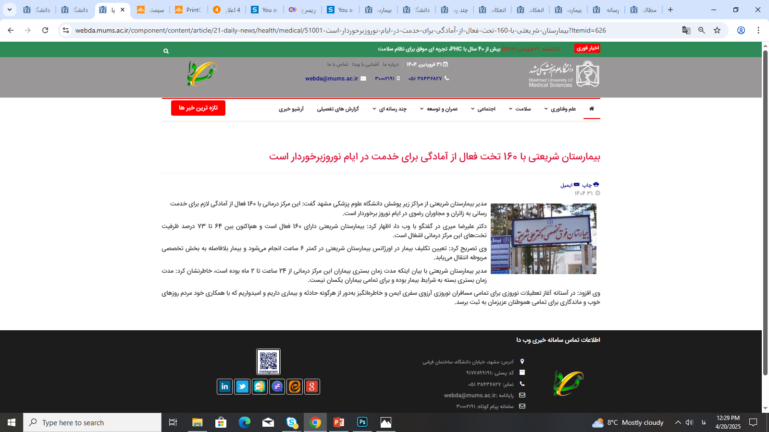The width and height of the screenshot is (769, 432).
Task: Bookmark this page with the star icon
Action: (x=717, y=30)
